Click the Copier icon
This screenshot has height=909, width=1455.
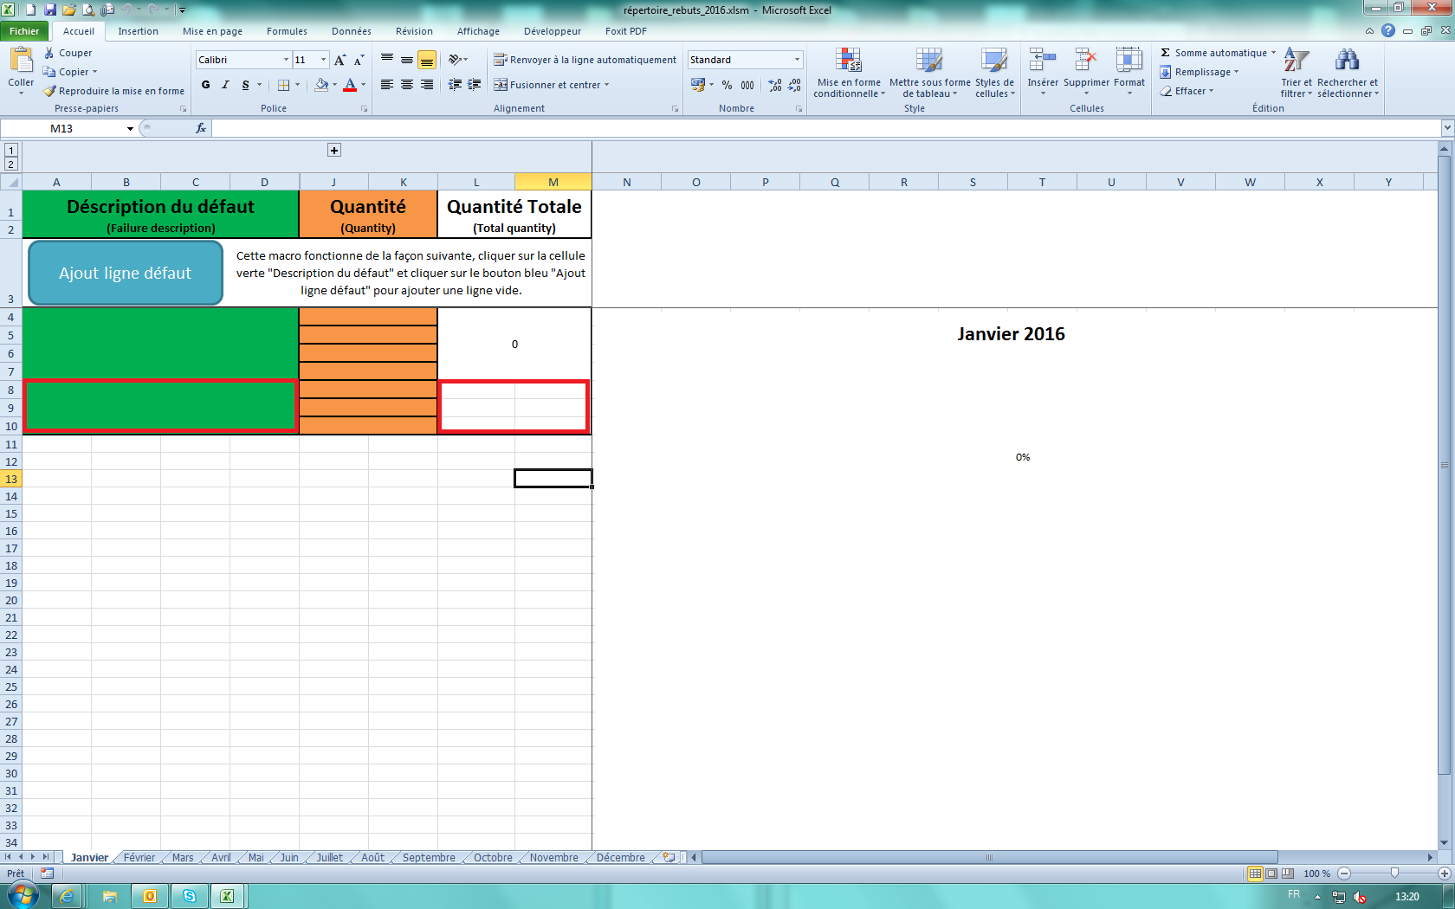[x=50, y=72]
